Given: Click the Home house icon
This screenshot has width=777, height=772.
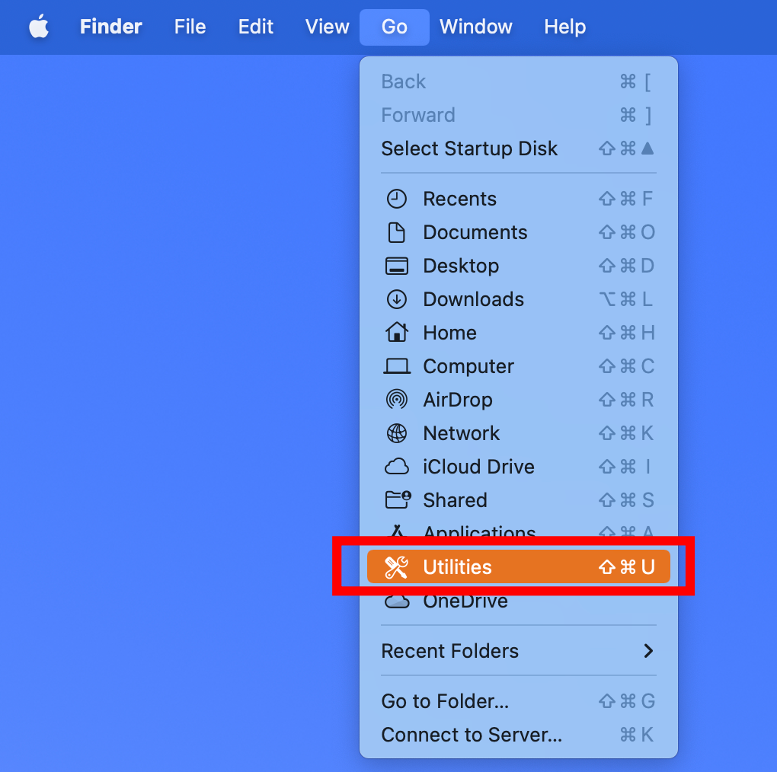Looking at the screenshot, I should pos(397,333).
